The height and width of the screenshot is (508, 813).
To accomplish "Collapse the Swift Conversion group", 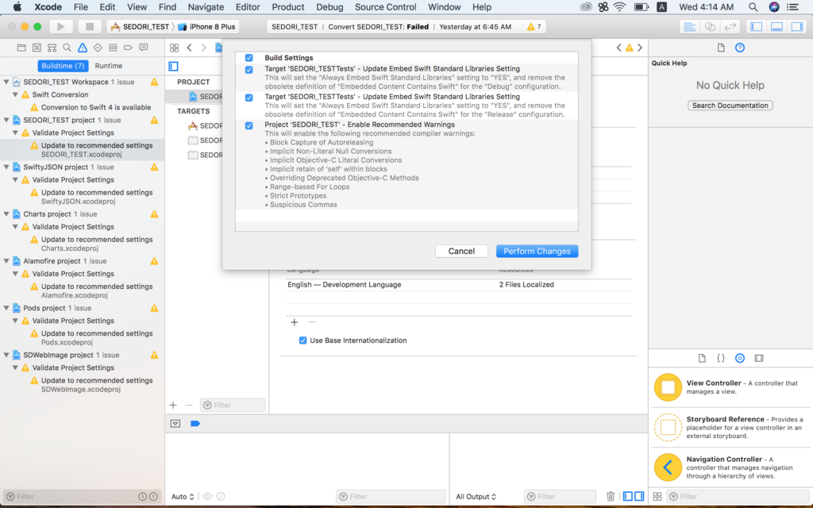I will pyautogui.click(x=16, y=95).
